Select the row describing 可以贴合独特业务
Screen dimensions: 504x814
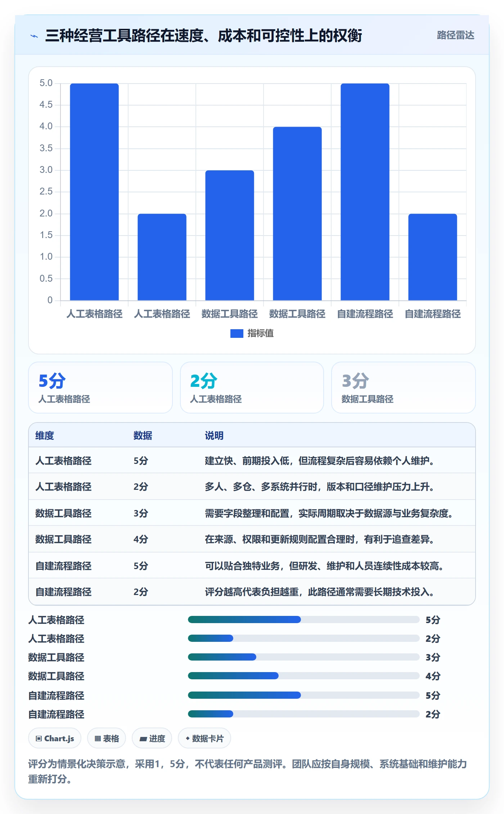click(x=252, y=565)
